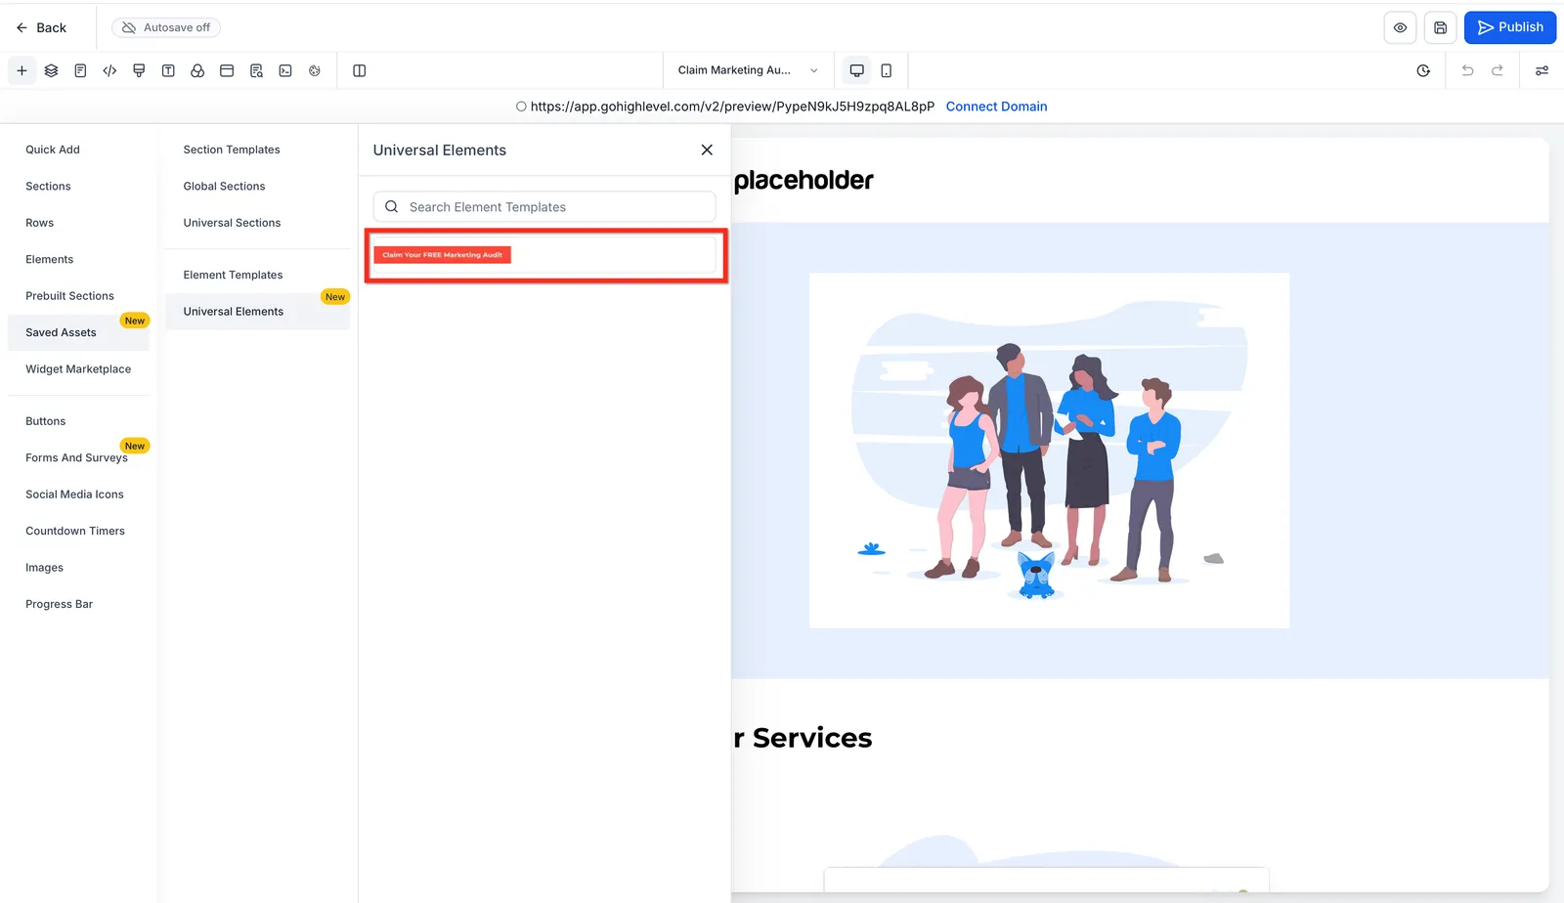Image resolution: width=1564 pixels, height=903 pixels.
Task: Open the Element Templates tab
Action: click(233, 275)
